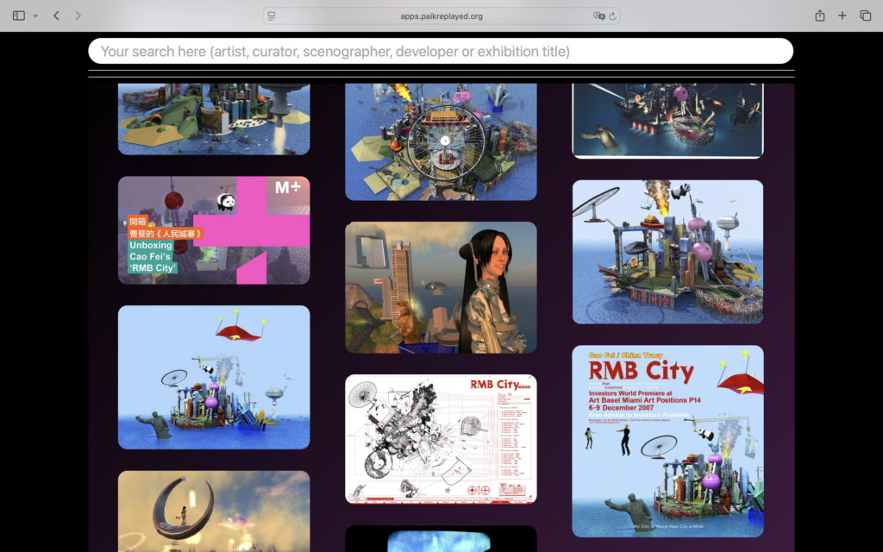The height and width of the screenshot is (552, 883).
Task: Click the artist and exhibition search field
Action: (441, 51)
